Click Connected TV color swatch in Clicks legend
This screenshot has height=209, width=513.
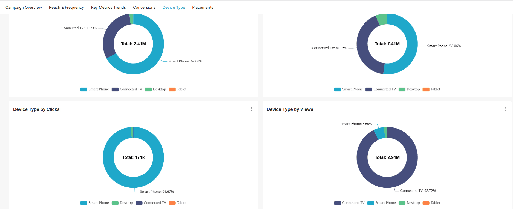(x=139, y=203)
